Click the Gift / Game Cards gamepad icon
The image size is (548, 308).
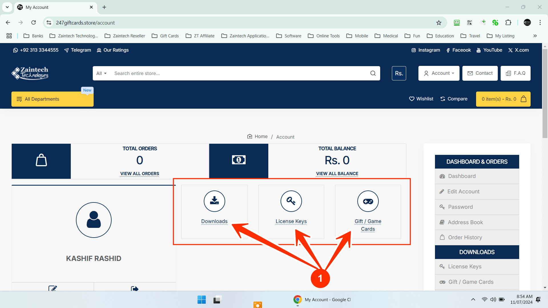tap(368, 201)
